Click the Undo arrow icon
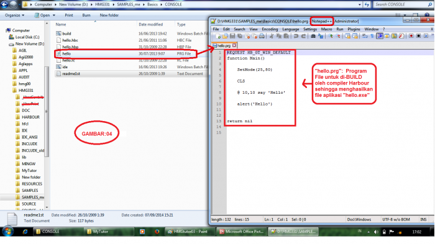Screen dimensions: 435x244 tap(296, 36)
